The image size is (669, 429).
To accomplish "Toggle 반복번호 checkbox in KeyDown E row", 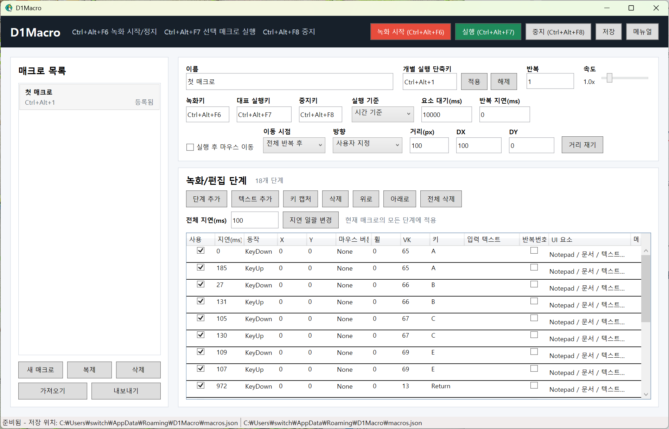I will (534, 352).
